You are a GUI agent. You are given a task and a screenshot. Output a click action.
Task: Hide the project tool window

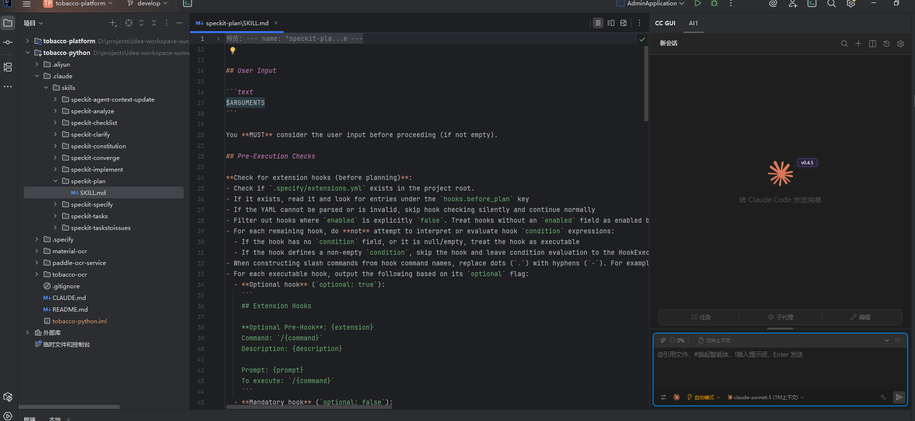179,23
